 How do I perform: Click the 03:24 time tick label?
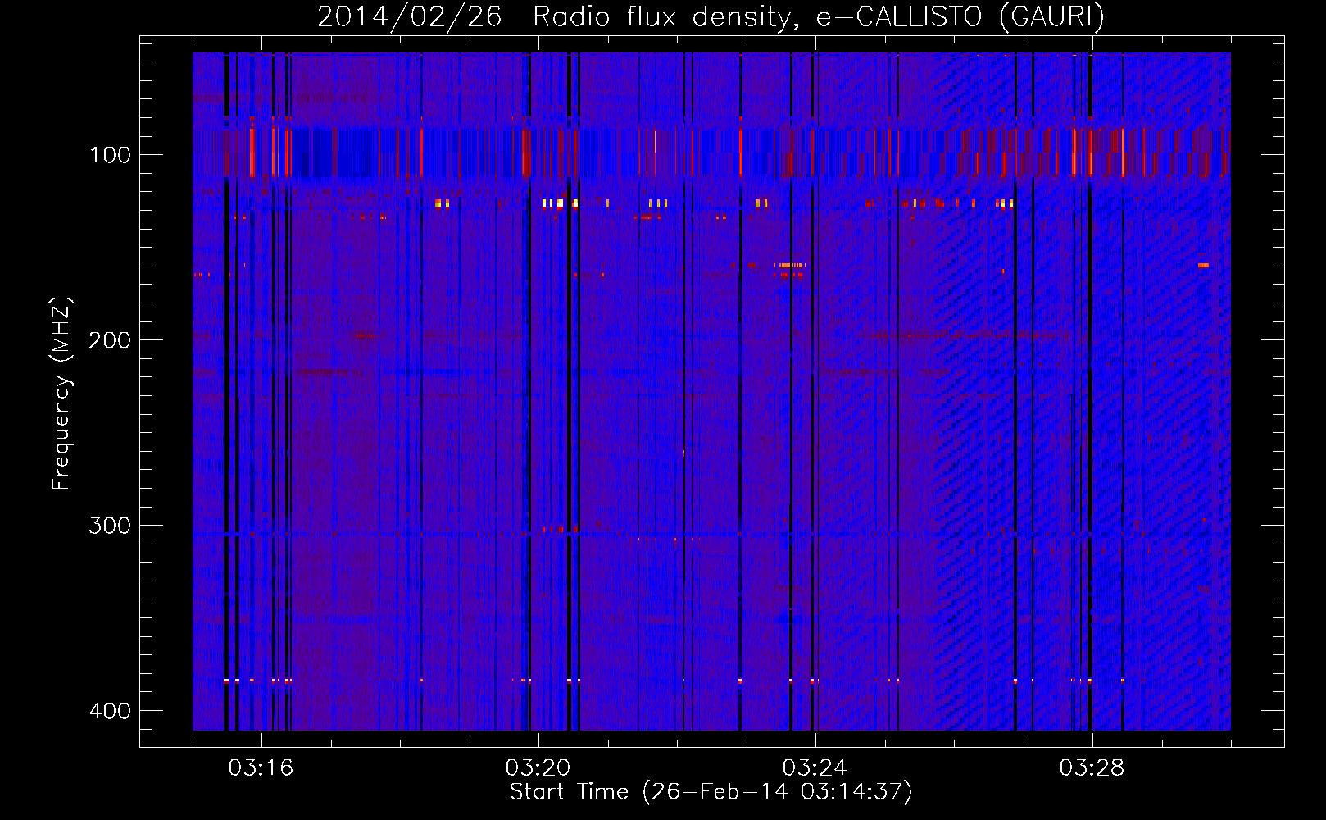[x=815, y=768]
